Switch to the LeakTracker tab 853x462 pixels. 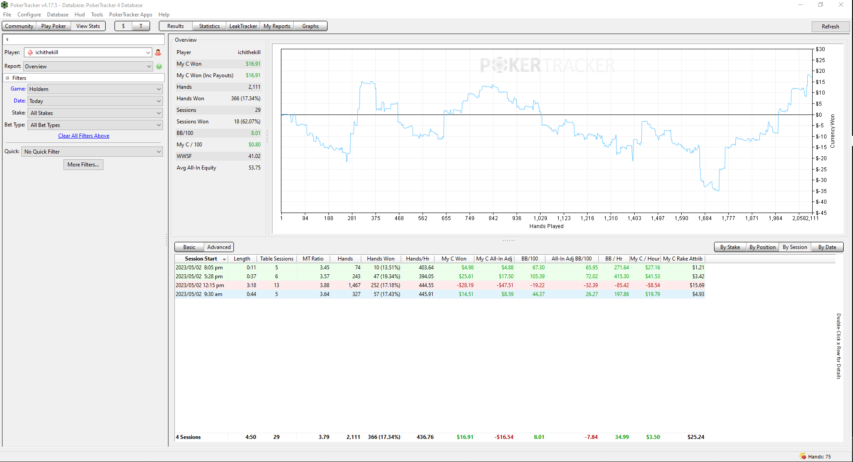(x=243, y=26)
